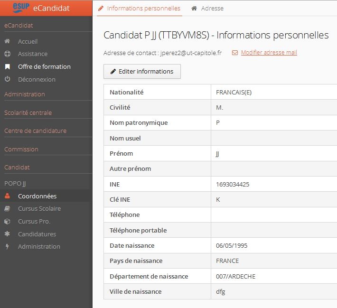The height and width of the screenshot is (308, 337).
Task: Click the book icon for Cursus Scolaire
Action: [x=7, y=208]
